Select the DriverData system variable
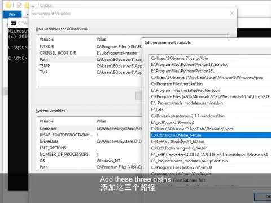The image size is (271, 203). click(x=89, y=142)
